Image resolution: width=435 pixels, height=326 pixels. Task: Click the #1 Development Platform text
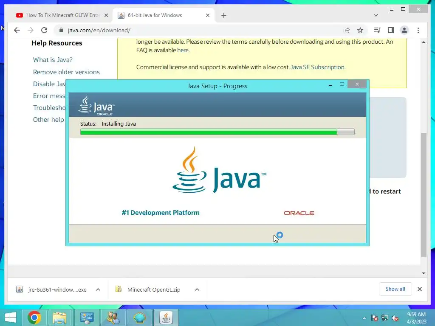pos(160,213)
